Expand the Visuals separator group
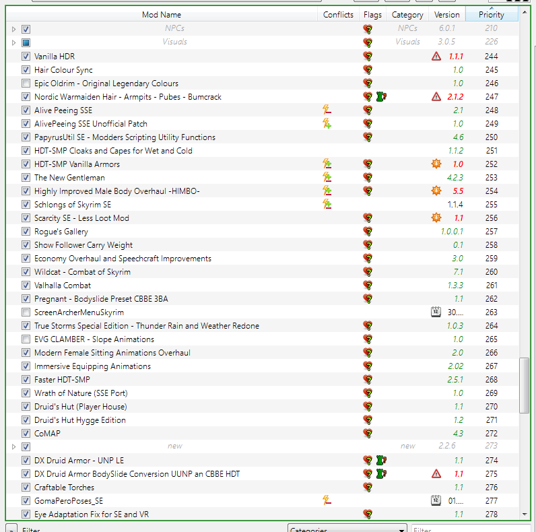 [x=13, y=42]
